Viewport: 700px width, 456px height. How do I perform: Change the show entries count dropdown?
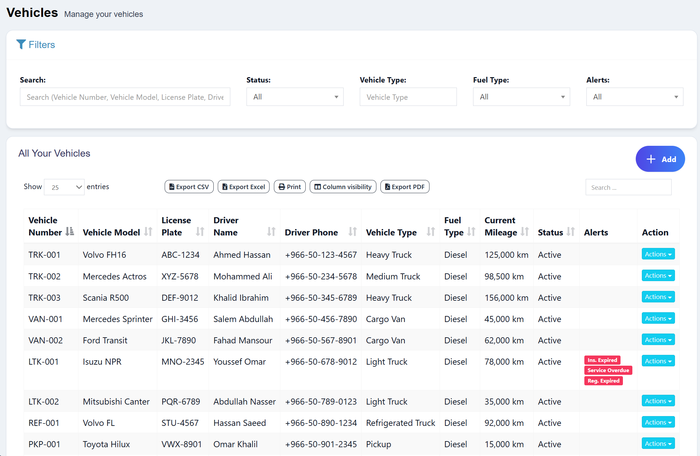[64, 187]
